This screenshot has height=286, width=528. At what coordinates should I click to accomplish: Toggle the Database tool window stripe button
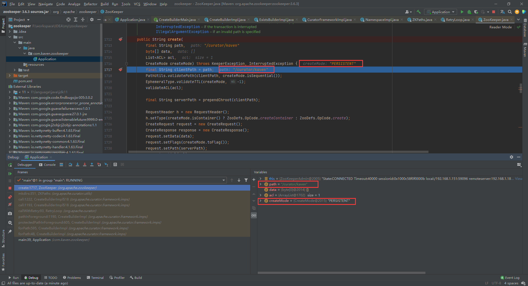tap(525, 28)
